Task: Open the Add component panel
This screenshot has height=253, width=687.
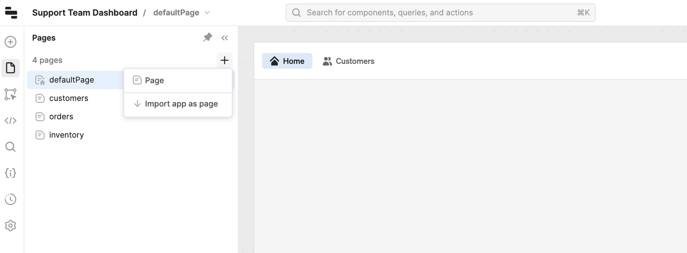Action: (x=11, y=42)
